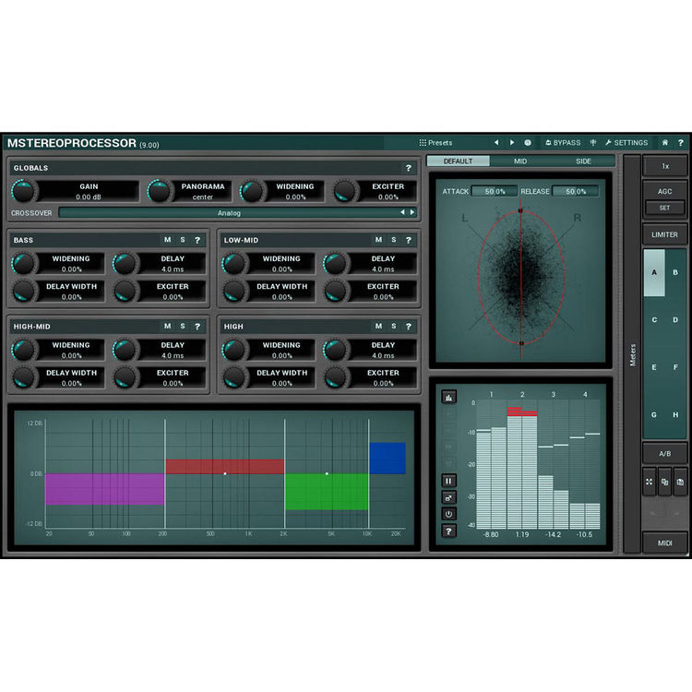Select preset slot D
The image size is (692, 692).
(675, 320)
